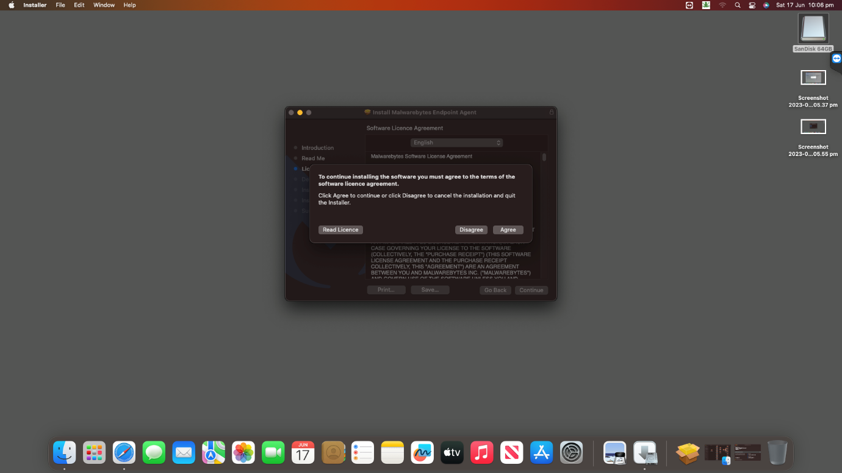This screenshot has height=473, width=842.
Task: Open the Trash in the dock
Action: (x=777, y=452)
